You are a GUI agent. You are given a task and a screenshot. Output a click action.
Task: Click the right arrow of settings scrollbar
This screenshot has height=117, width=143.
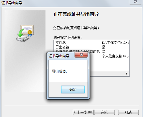(127, 74)
